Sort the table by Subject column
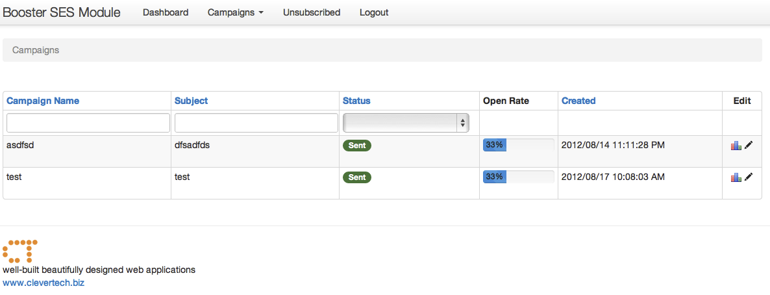770x295 pixels. coord(191,101)
